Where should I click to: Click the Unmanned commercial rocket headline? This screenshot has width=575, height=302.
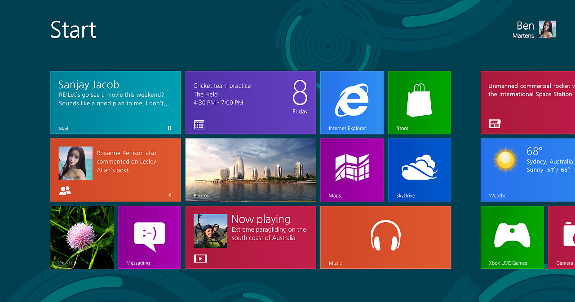pyautogui.click(x=531, y=90)
